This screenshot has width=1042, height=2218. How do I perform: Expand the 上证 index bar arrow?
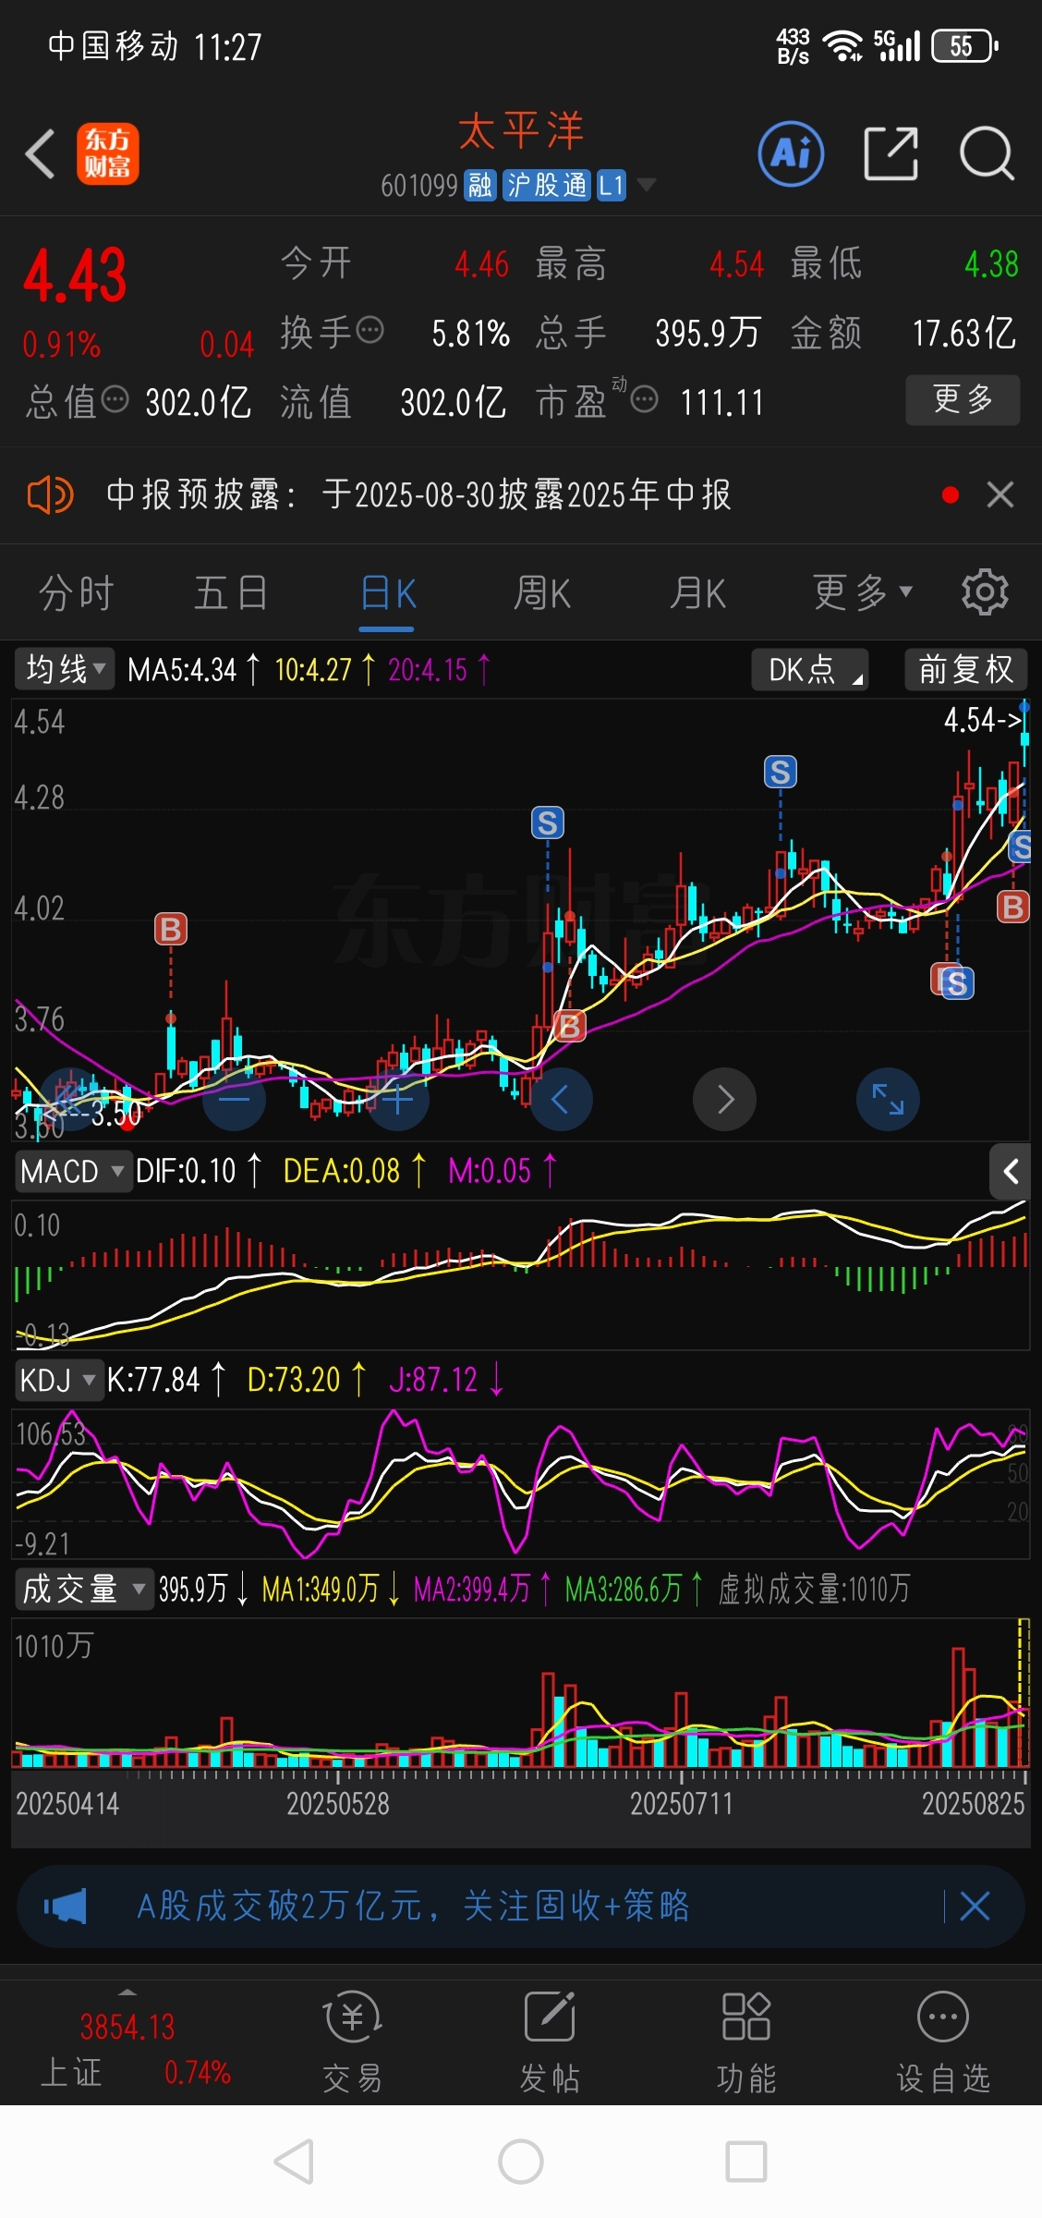[127, 1992]
